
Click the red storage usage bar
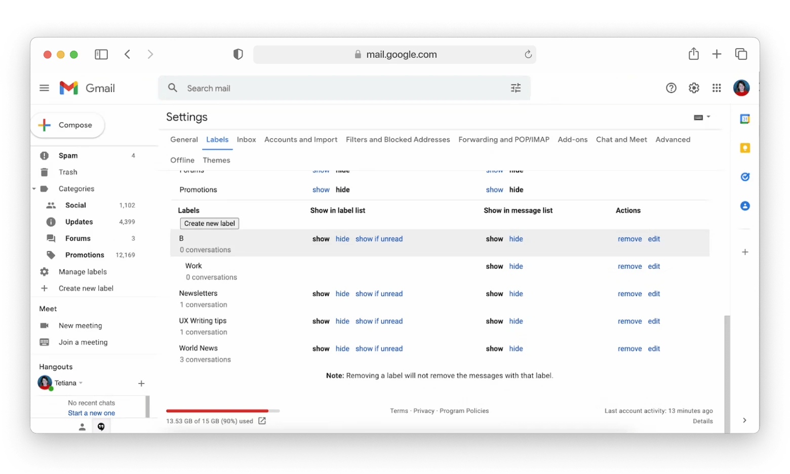point(217,411)
